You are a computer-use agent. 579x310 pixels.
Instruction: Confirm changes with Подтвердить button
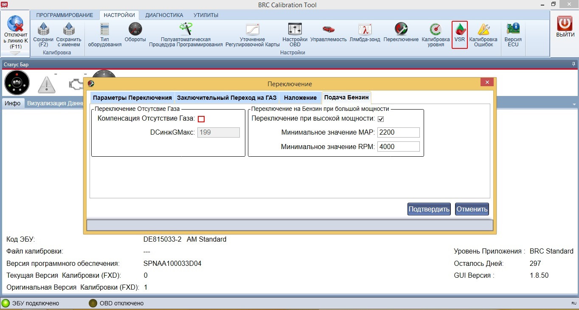(429, 209)
